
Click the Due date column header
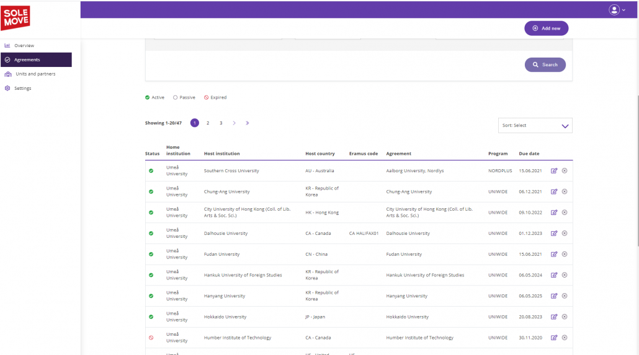[x=529, y=154]
